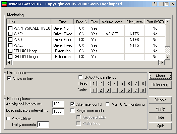Click Write pin button 2
177x134 pixels.
[101, 90]
